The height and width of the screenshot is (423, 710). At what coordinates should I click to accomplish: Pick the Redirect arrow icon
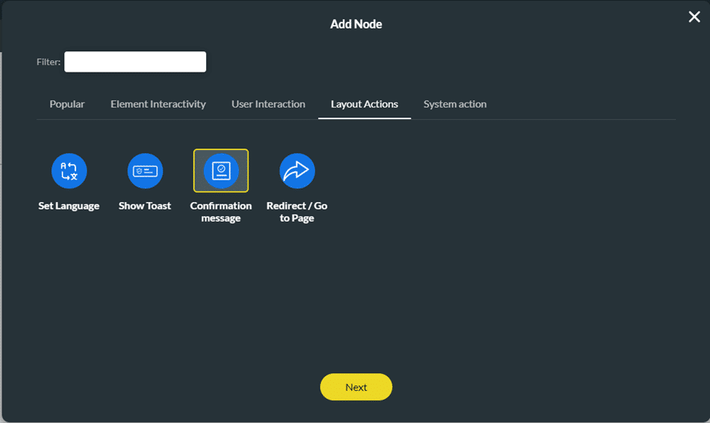tap(297, 172)
